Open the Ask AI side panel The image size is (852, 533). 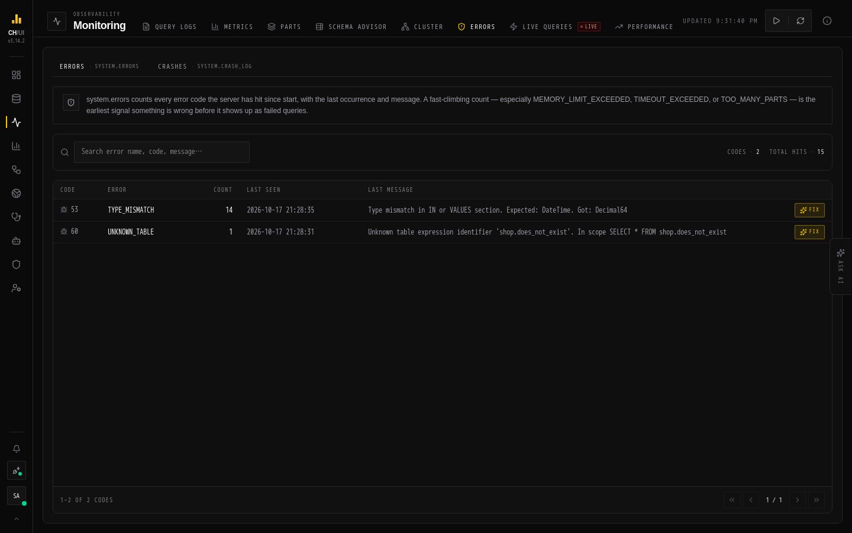point(840,266)
